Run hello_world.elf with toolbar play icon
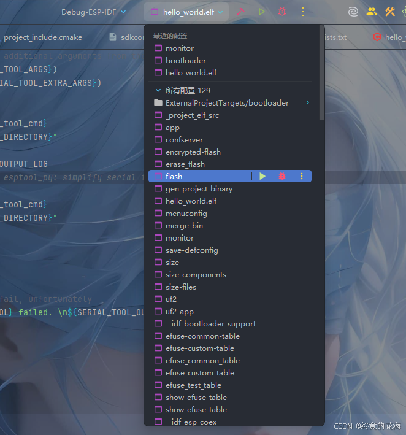This screenshot has width=406, height=435. coord(261,12)
